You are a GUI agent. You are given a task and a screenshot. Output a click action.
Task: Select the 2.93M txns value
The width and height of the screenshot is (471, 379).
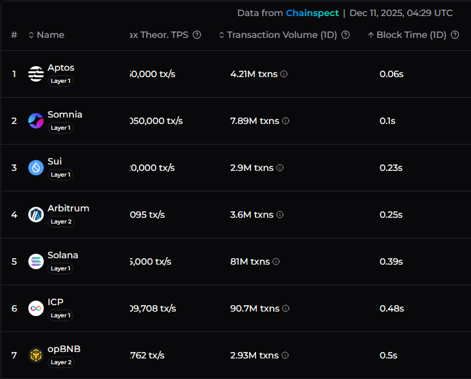[254, 355]
